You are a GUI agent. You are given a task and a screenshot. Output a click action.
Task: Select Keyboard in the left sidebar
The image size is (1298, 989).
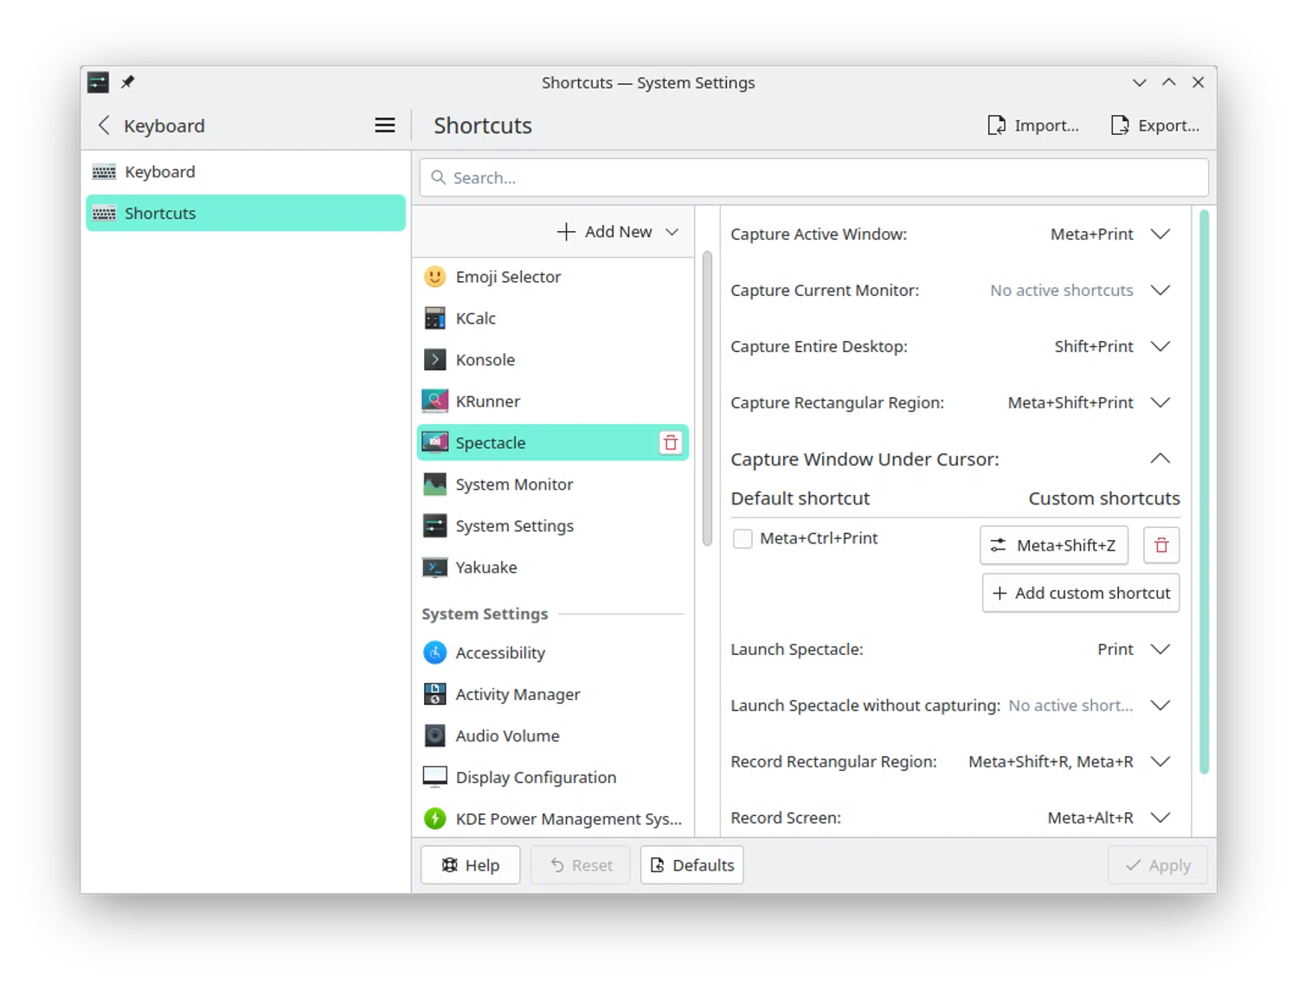click(246, 172)
